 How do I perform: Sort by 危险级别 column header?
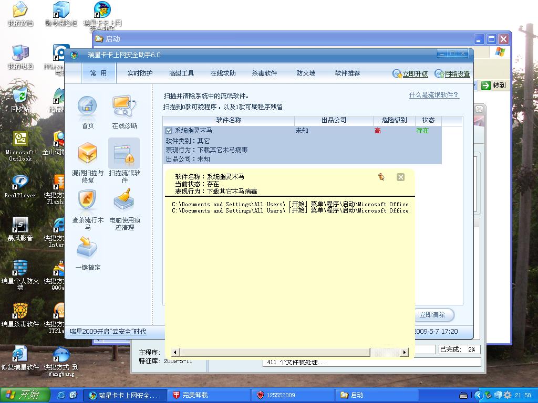(x=394, y=120)
